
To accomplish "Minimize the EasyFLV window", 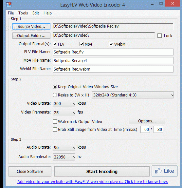I will point(152,4).
